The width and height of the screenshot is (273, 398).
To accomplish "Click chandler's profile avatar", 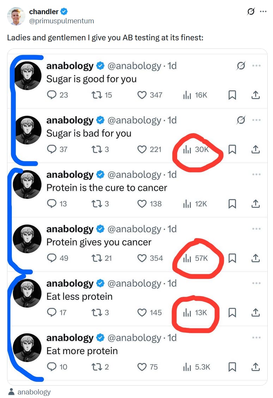I will tap(16, 16).
